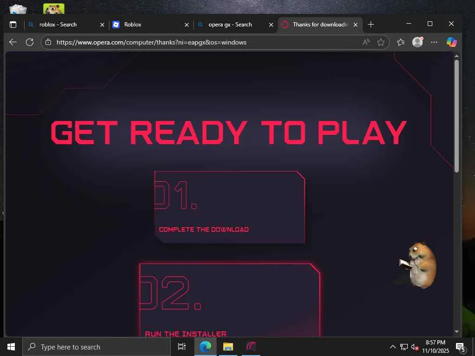The width and height of the screenshot is (475, 356).
Task: Select the "Thanks for downloading" tab
Action: pos(320,25)
